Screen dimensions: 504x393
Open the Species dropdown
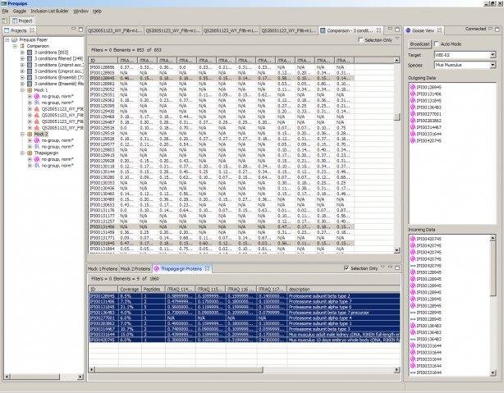click(493, 65)
